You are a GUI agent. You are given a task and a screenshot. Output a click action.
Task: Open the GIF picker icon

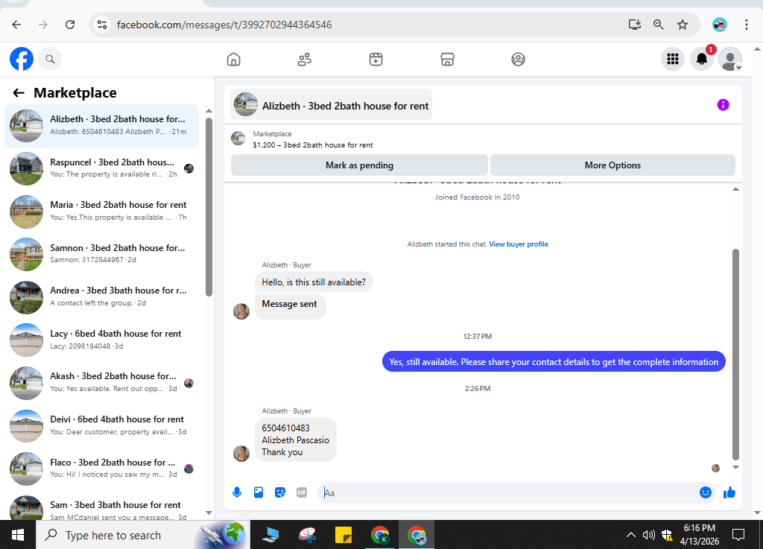pyautogui.click(x=302, y=492)
